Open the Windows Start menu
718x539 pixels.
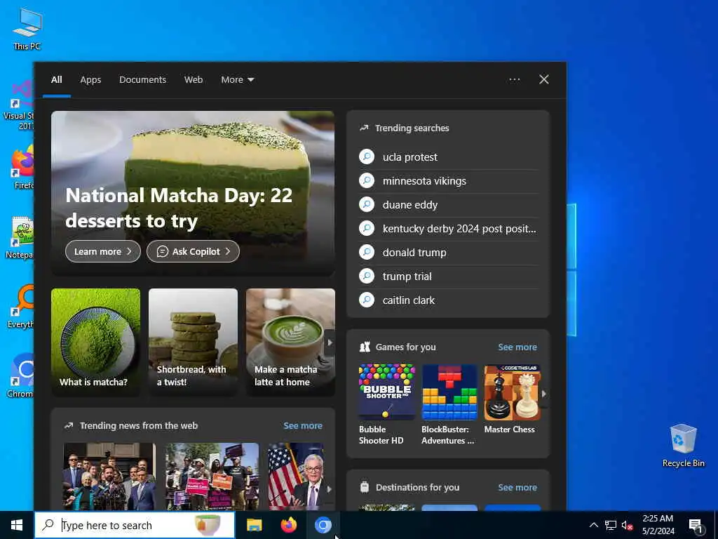tap(17, 525)
